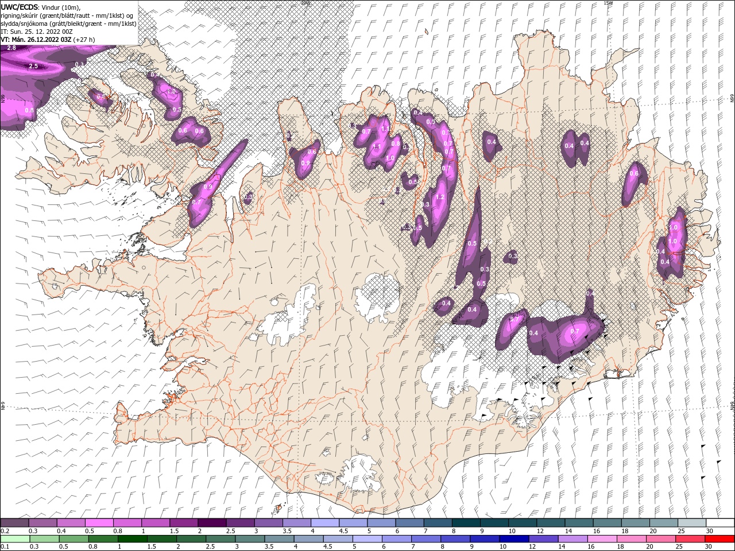Click the 2.5 precipitation value on map
This screenshot has width=735, height=551.
click(33, 66)
